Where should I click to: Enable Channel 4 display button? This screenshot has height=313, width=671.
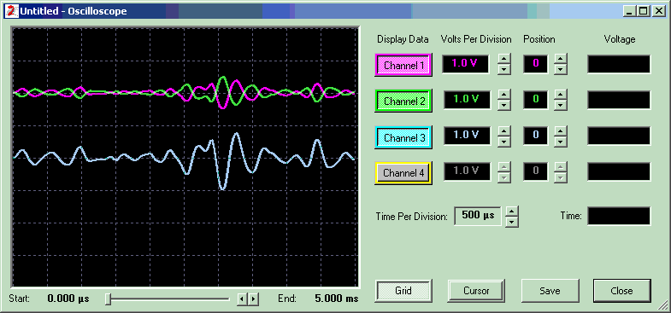click(x=403, y=173)
